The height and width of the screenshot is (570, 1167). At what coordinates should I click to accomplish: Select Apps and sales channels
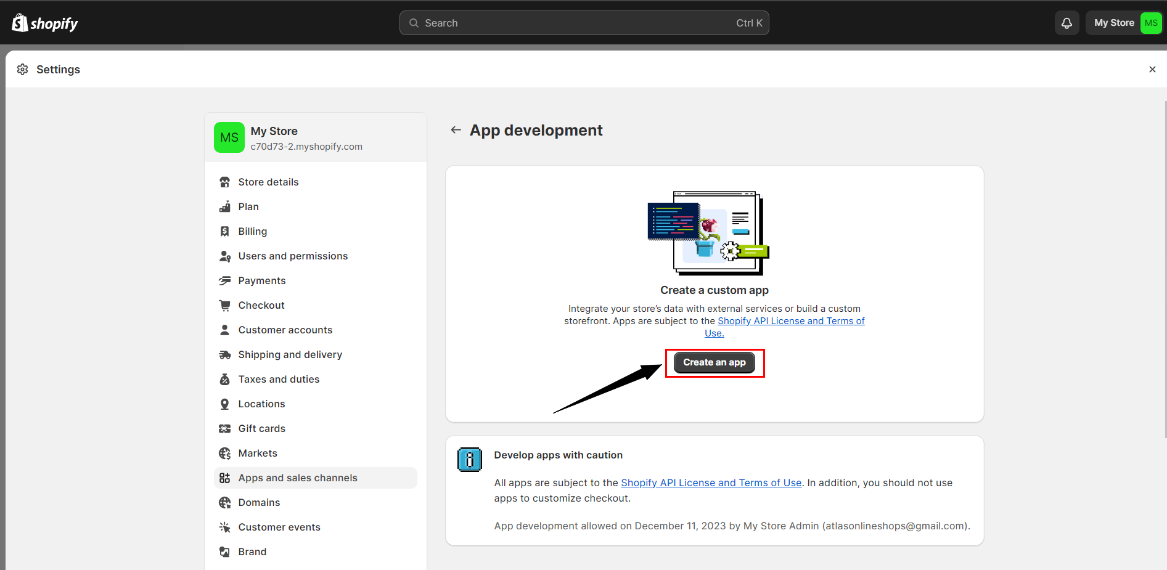tap(298, 478)
